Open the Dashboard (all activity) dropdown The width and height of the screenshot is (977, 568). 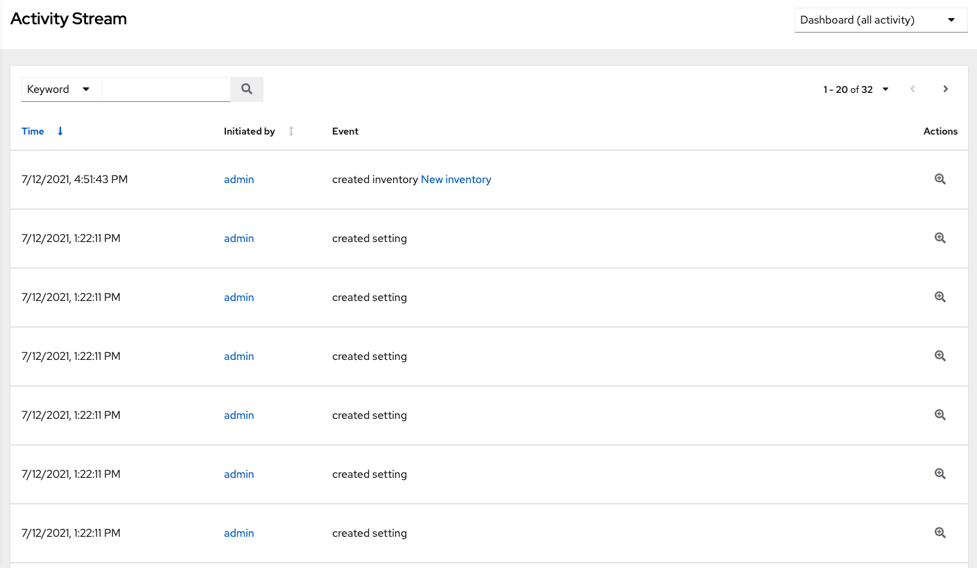[881, 19]
